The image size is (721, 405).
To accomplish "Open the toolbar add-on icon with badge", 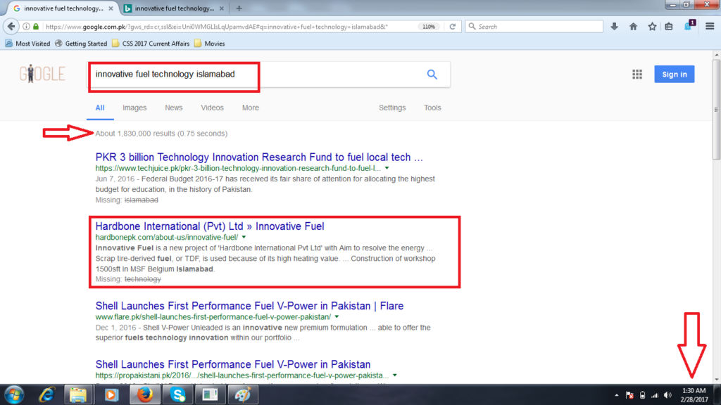I will 689,26.
